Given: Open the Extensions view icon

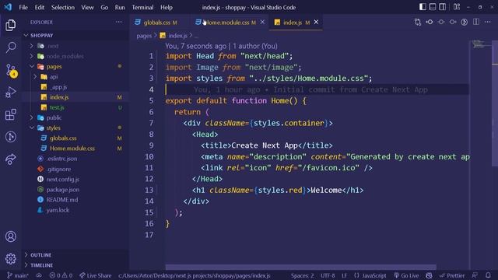Looking at the screenshot, I should (x=10, y=114).
